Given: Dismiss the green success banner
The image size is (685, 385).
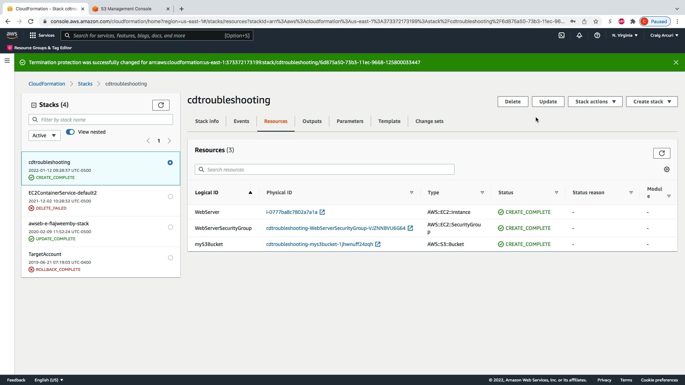Looking at the screenshot, I should (x=676, y=62).
